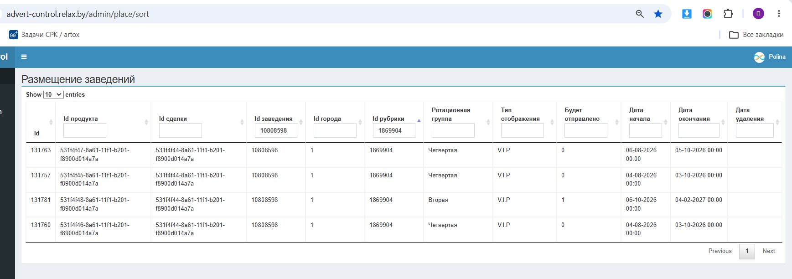The width and height of the screenshot is (792, 279).
Task: Open the blue download extension icon
Action: point(687,14)
